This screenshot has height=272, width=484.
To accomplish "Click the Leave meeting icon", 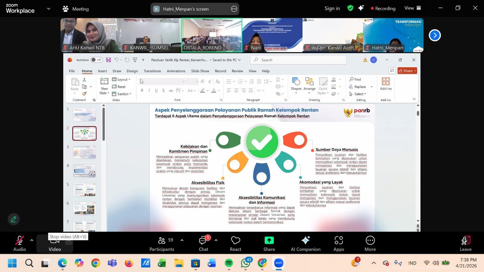I will (x=466, y=244).
